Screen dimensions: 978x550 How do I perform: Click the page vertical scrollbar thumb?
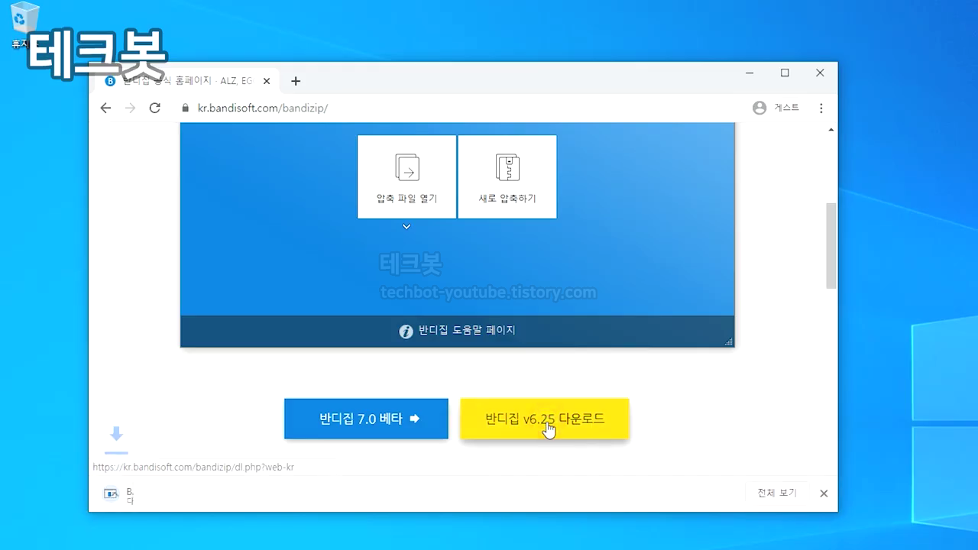click(x=831, y=245)
